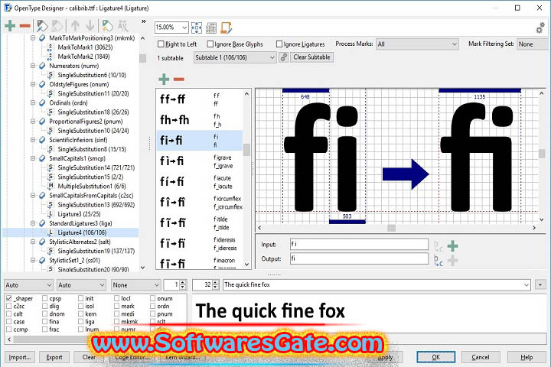Uncheck the _shaper feature checkbox

[9, 298]
